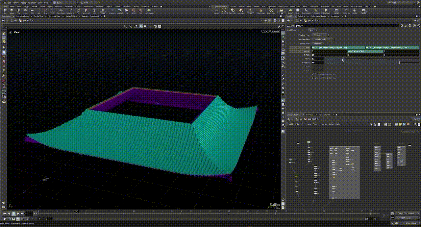Open the File menu
Viewport: 421px width, 227px height.
tap(4, 3)
